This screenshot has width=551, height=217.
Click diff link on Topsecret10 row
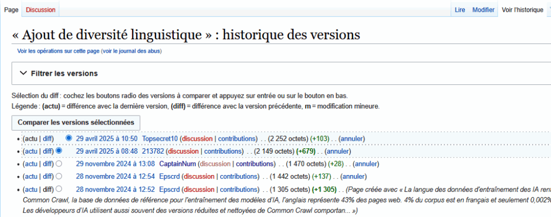coord(47,139)
